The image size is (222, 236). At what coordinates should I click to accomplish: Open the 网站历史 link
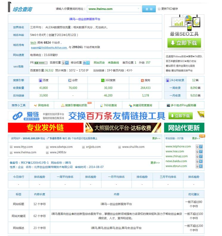(x=99, y=63)
